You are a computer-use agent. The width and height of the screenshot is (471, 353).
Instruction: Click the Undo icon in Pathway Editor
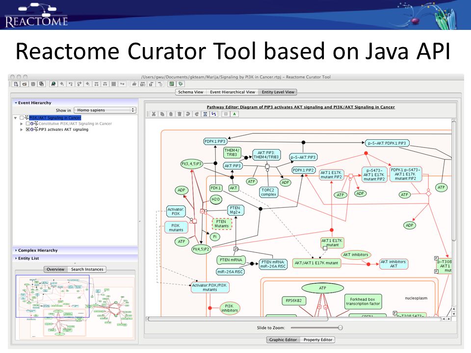tap(188, 114)
